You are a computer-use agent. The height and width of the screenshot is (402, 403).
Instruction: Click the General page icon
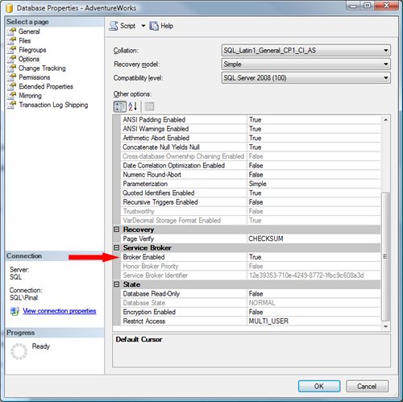(x=11, y=31)
